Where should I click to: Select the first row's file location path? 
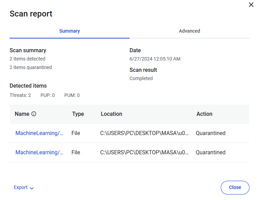pyautogui.click(x=144, y=133)
